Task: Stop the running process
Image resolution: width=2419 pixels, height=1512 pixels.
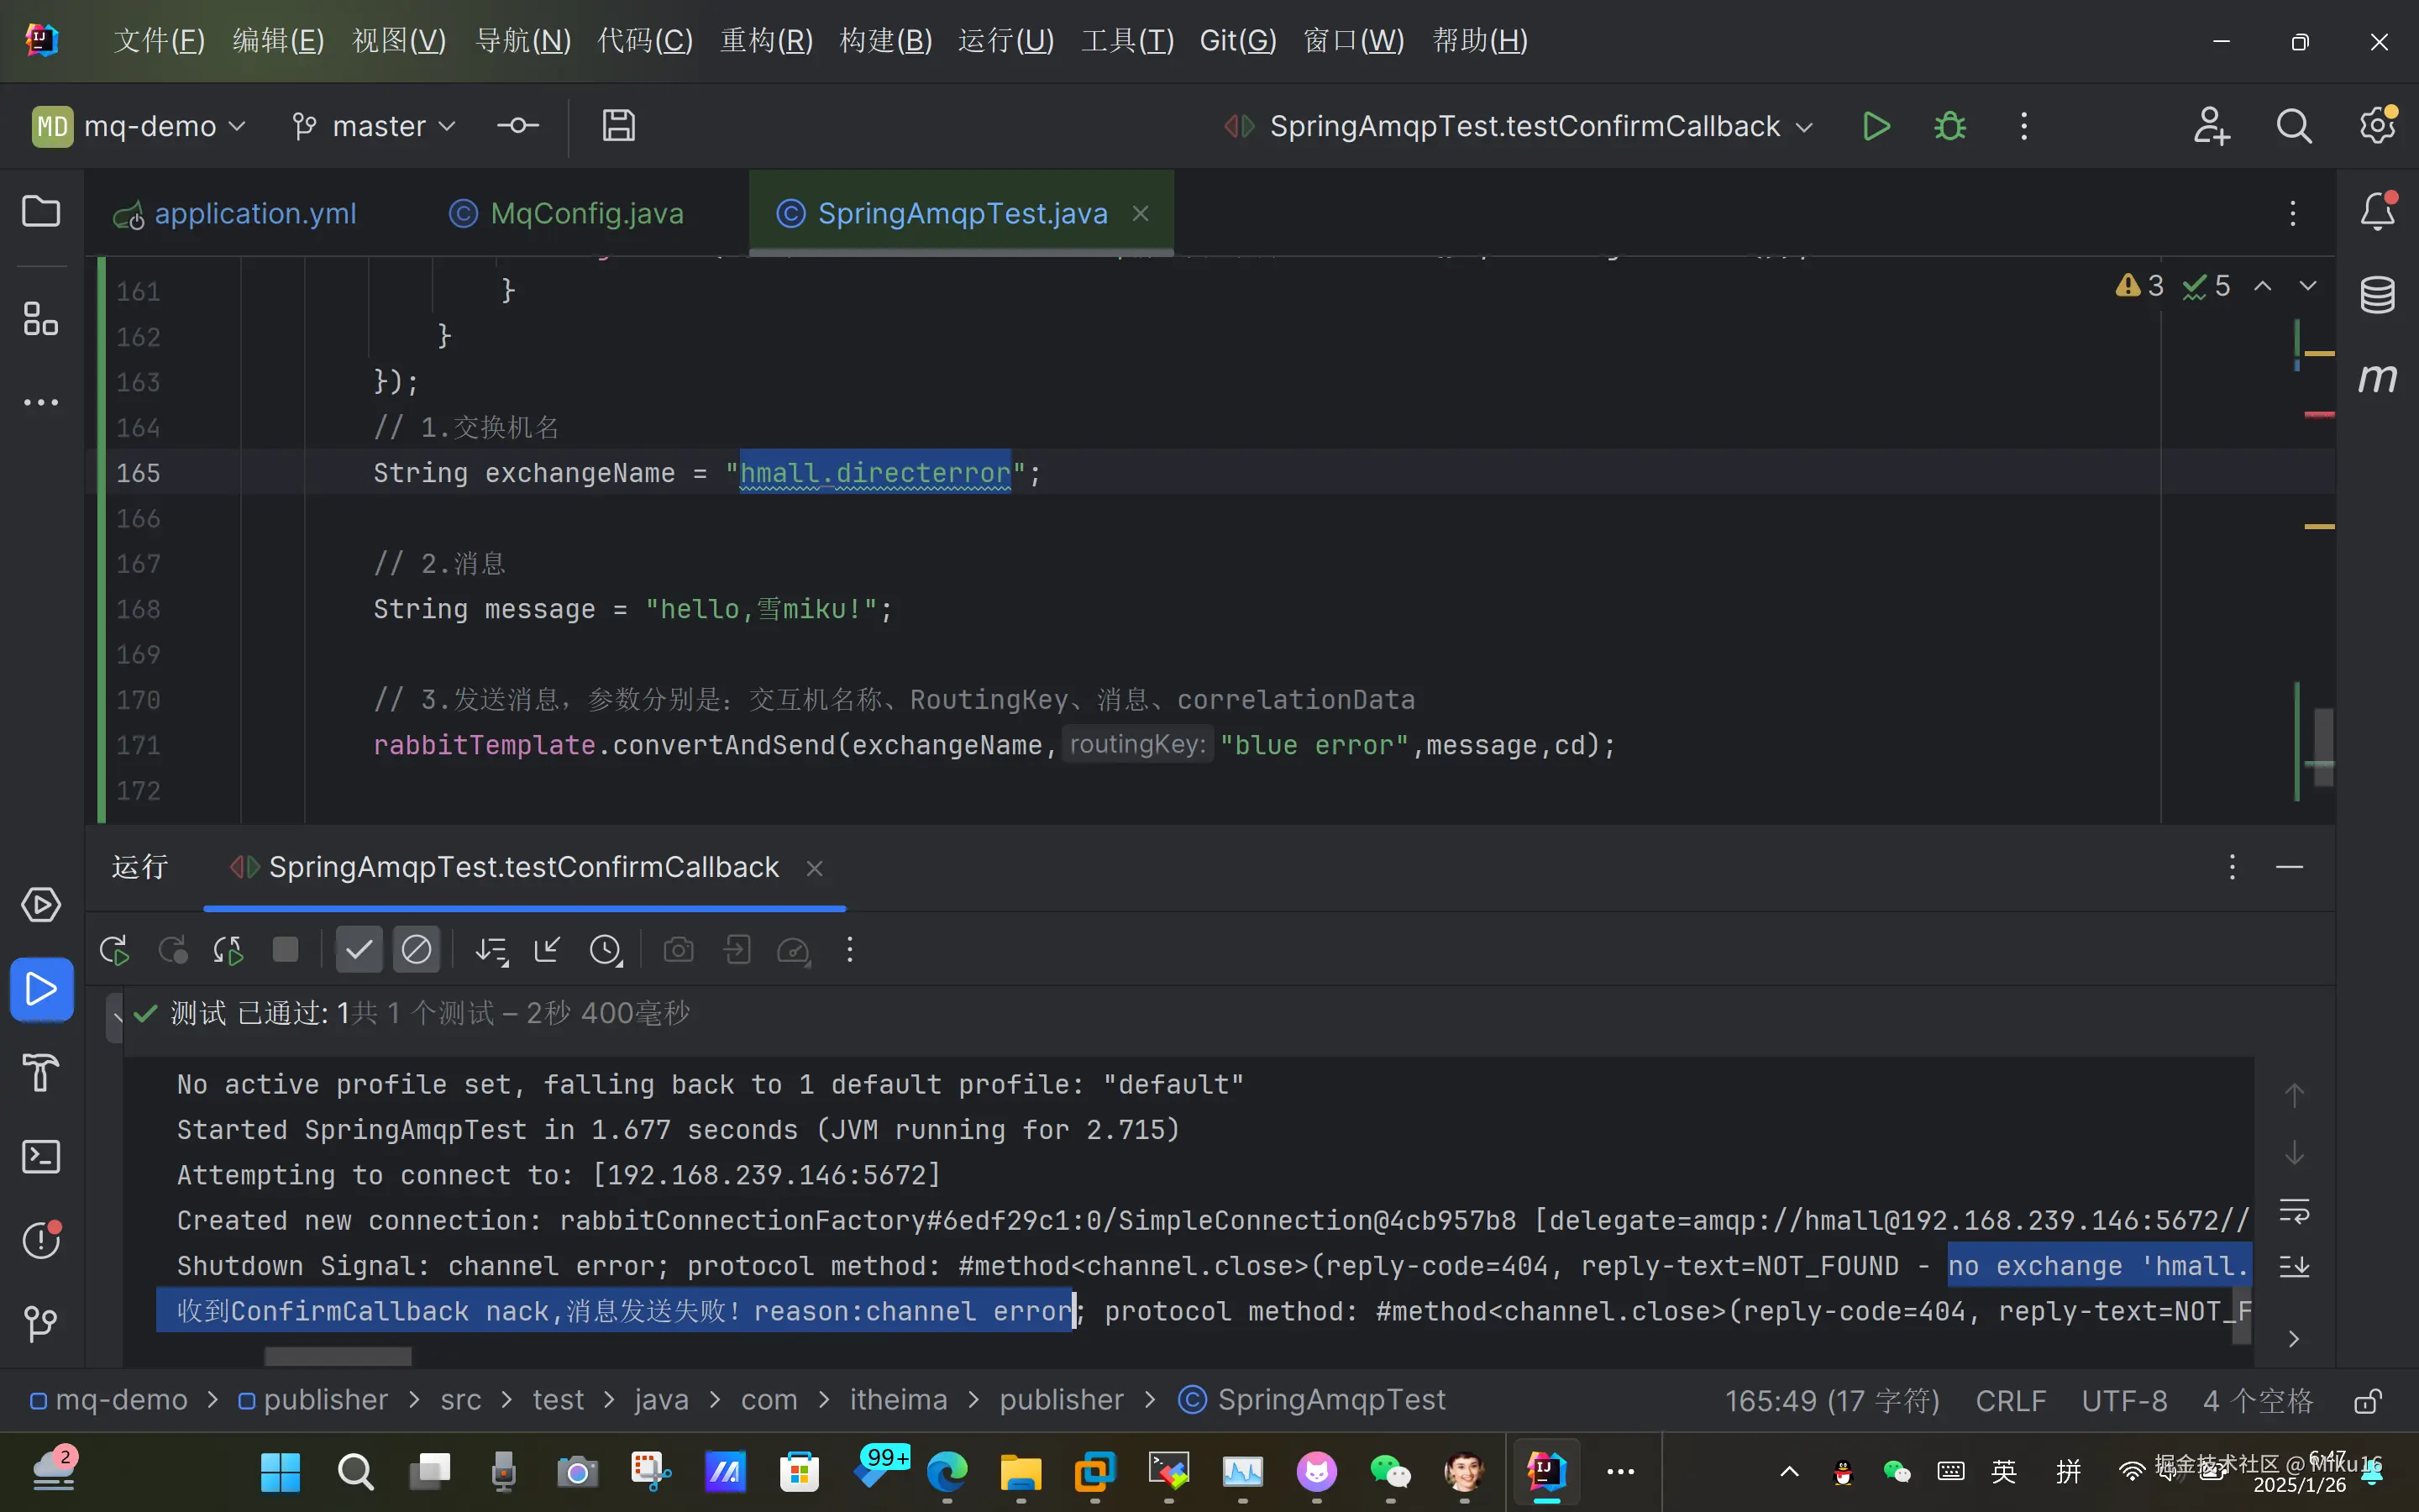Action: [x=286, y=950]
